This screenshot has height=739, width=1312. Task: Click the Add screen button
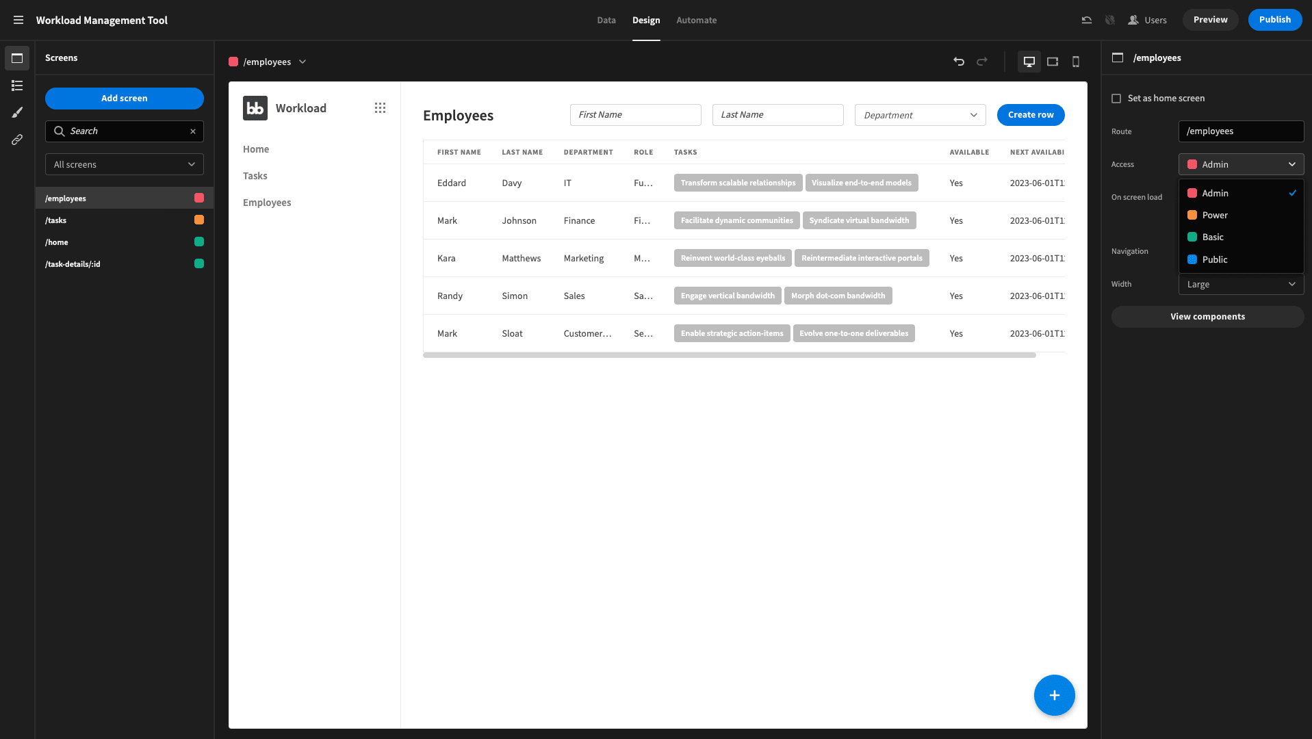click(125, 99)
